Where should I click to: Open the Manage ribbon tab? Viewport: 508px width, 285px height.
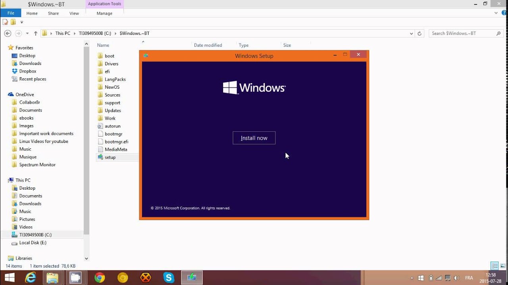pyautogui.click(x=104, y=13)
